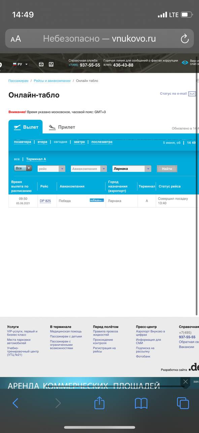Open Регистрация на рейсы footer link
Image resolution: width=199 pixels, height=433 pixels.
(104, 350)
